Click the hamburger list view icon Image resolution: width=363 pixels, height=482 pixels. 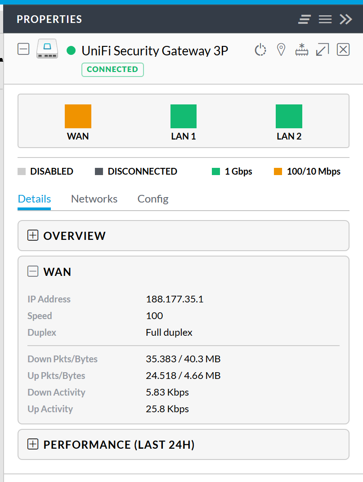click(325, 19)
